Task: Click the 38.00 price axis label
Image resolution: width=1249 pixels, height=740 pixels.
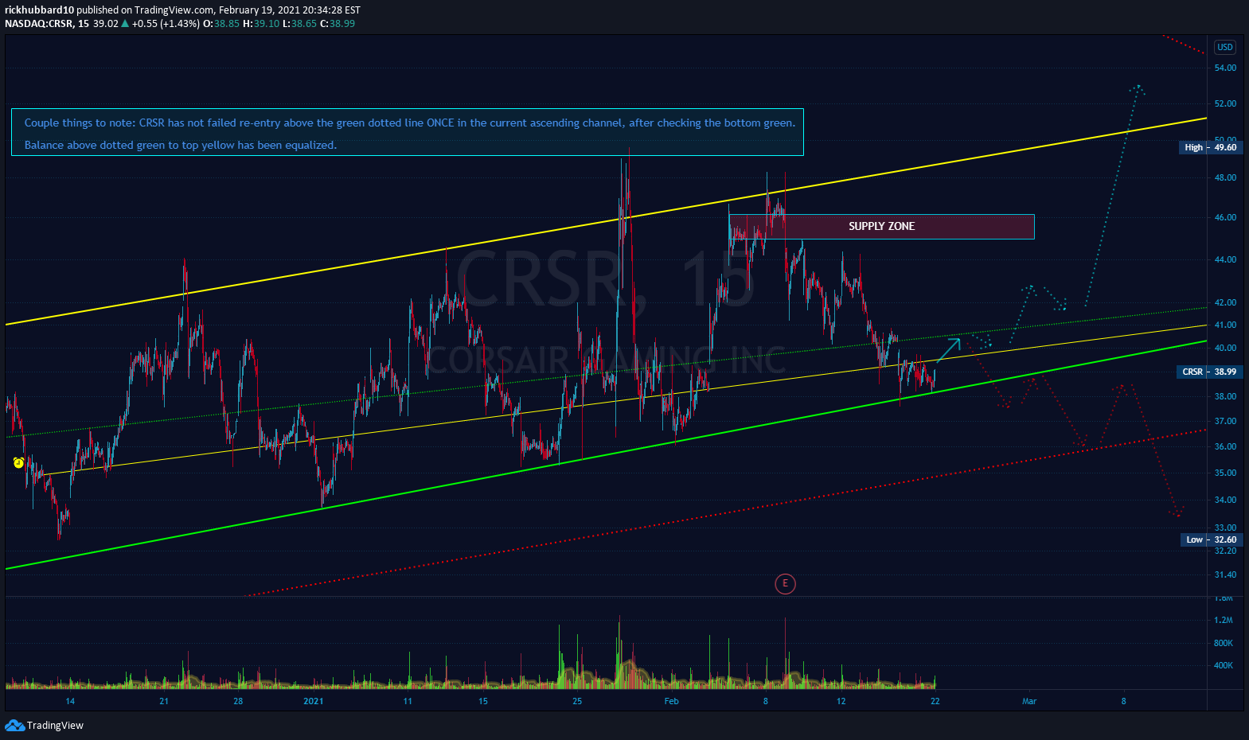Action: (1225, 396)
